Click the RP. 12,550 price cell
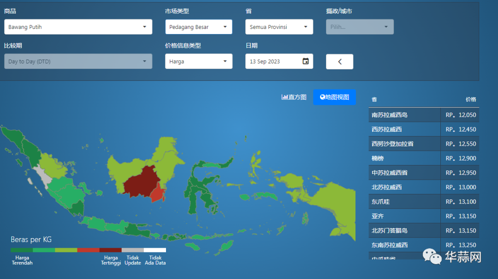This screenshot has height=279, width=498. pos(460,144)
